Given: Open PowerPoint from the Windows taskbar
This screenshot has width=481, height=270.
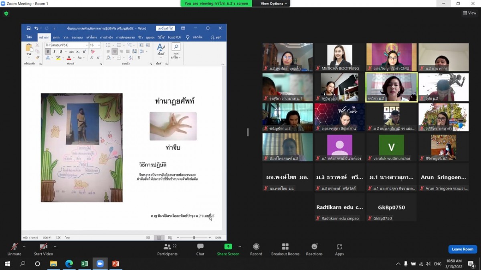Looking at the screenshot, I should point(115,264).
